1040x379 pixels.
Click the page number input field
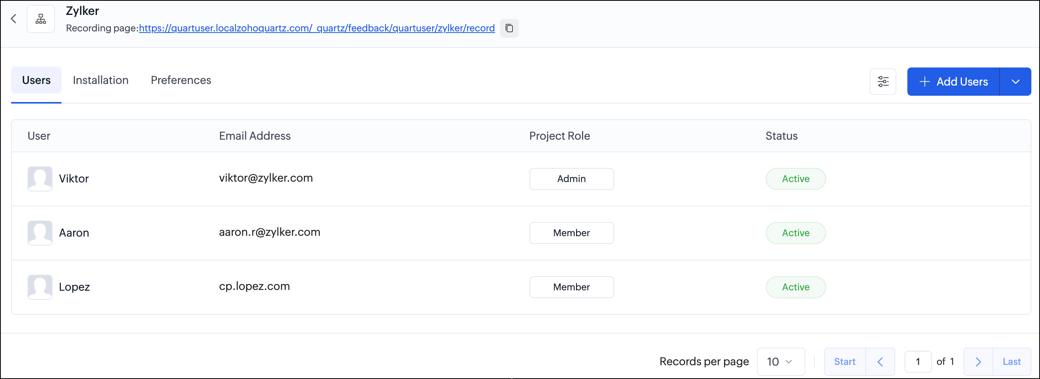click(x=918, y=362)
